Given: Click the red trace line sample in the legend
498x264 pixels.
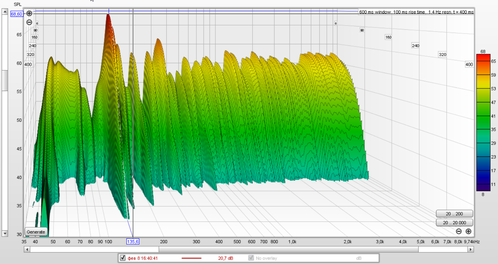Looking at the screenshot, I should pyautogui.click(x=191, y=258).
